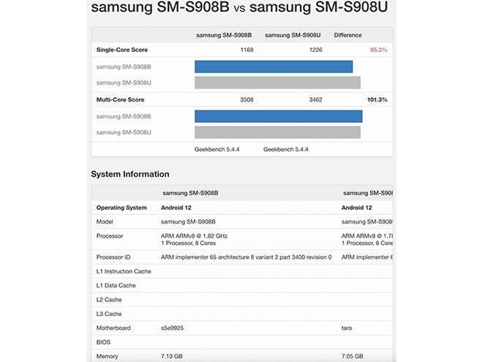This screenshot has height=362, width=483.
Task: Click the multi-core score 3462
Action: coord(315,99)
